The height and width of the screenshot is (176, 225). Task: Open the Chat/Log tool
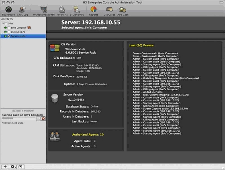[22, 11]
